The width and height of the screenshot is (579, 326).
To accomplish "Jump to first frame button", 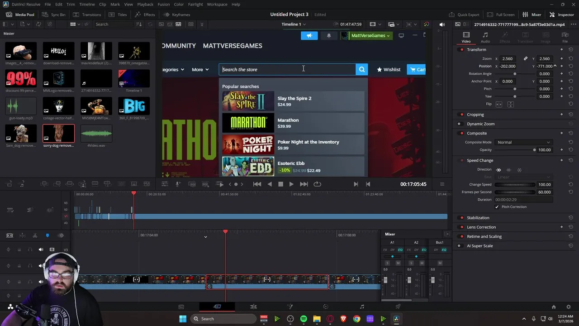I will tap(257, 184).
